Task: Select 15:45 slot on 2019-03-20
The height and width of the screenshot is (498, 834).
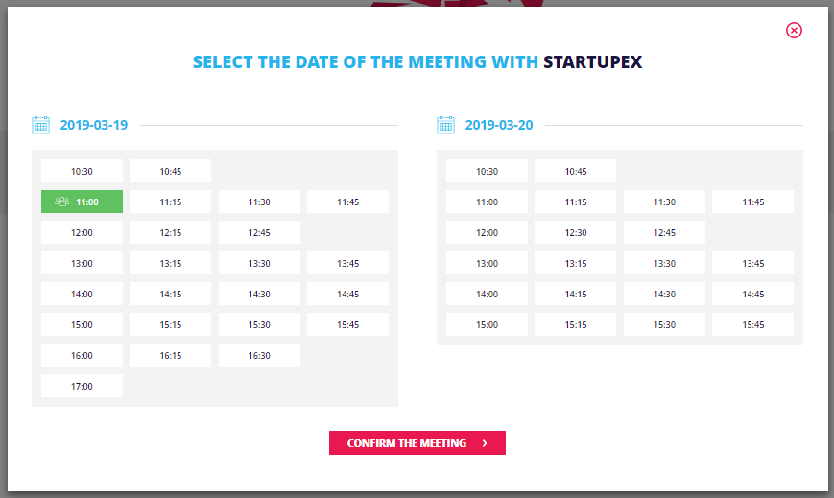Action: coord(752,324)
